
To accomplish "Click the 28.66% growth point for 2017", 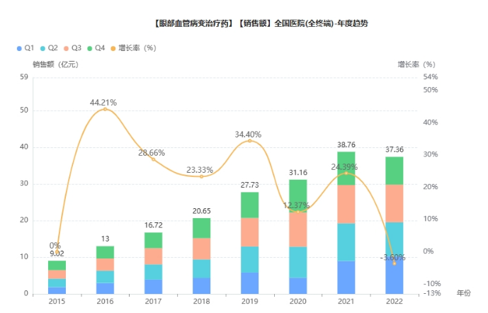I will pos(154,159).
